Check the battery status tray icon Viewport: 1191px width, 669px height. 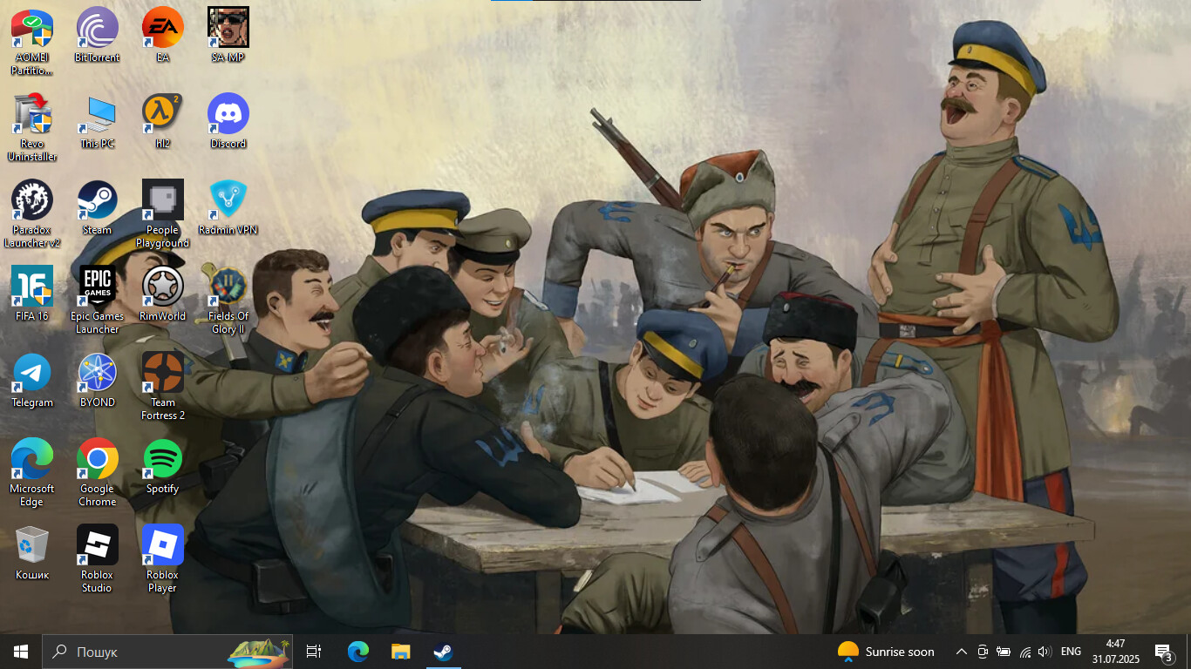coord(1004,652)
